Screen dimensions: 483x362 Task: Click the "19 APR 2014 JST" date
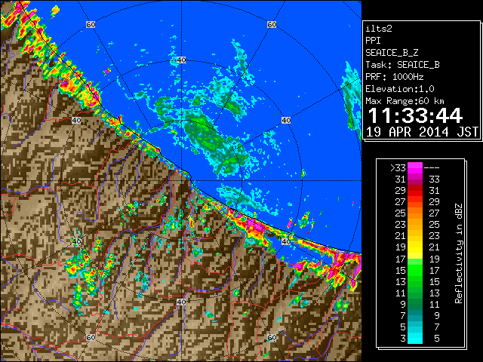(422, 132)
